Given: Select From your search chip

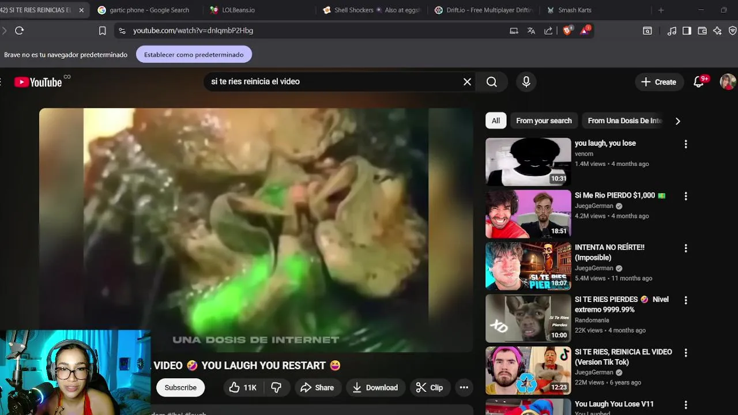Looking at the screenshot, I should pyautogui.click(x=544, y=120).
